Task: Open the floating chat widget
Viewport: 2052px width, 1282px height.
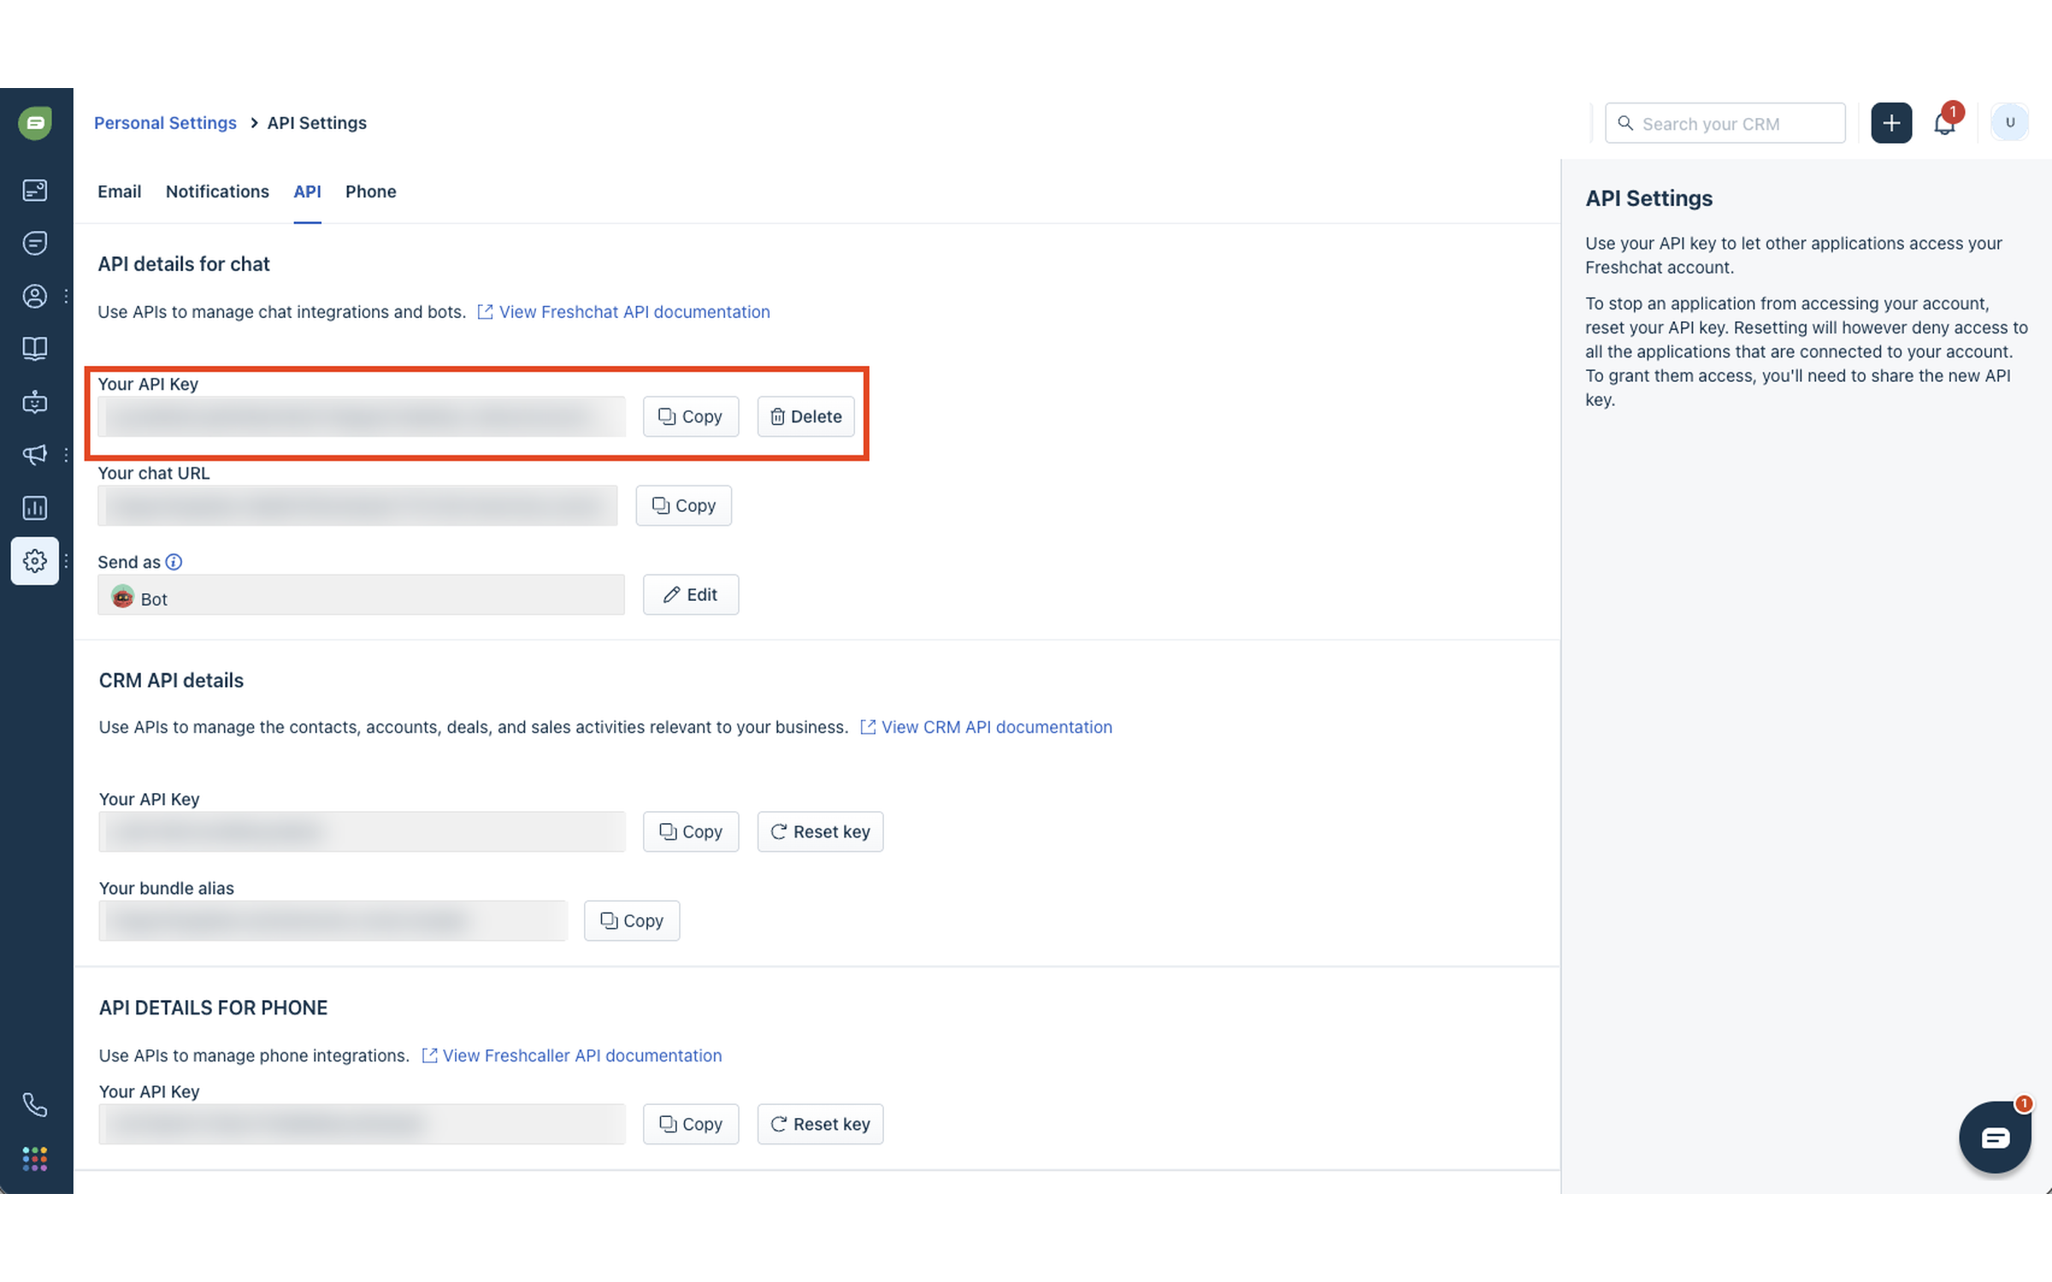Action: point(1995,1138)
